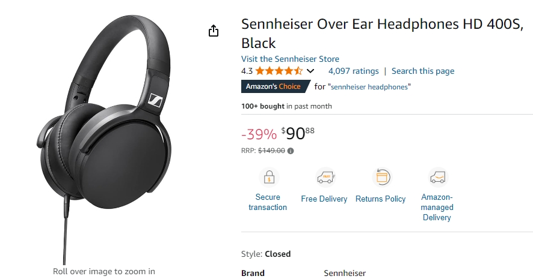Click the Secure transaction padlock icon
Screen dimensions: 533x279
pos(269,177)
